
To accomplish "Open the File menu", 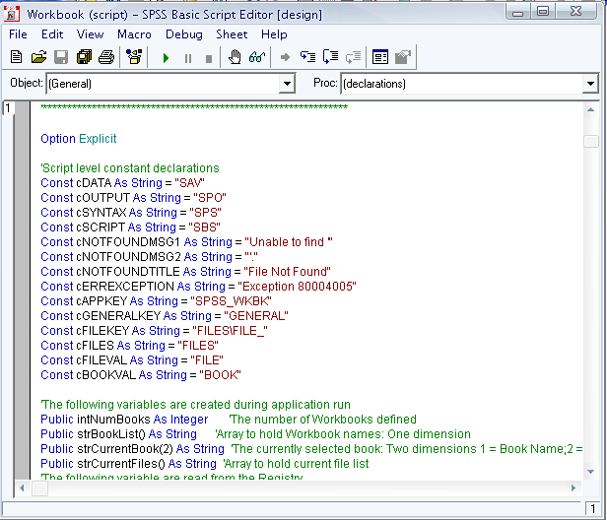I will [x=18, y=34].
